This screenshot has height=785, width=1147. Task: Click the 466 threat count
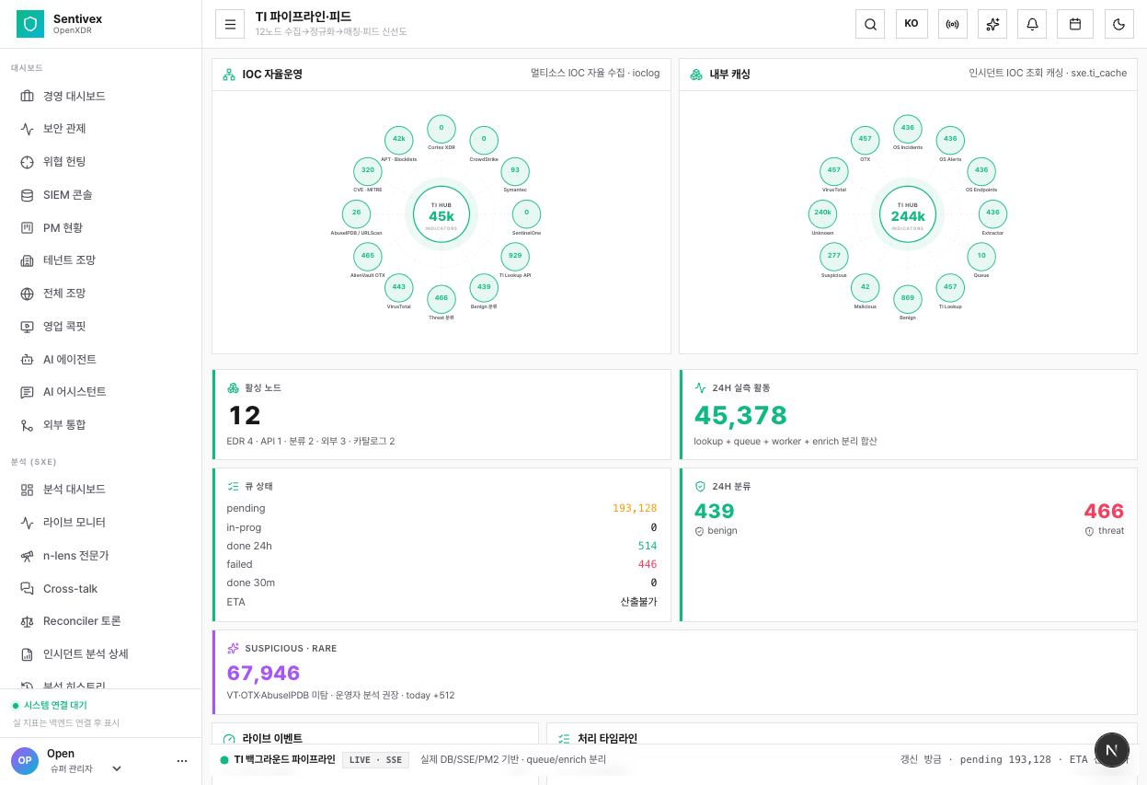(1104, 512)
